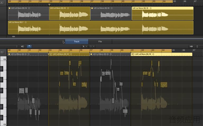Select the highest gold note near bar 55 in region .16

pos(70,62)
